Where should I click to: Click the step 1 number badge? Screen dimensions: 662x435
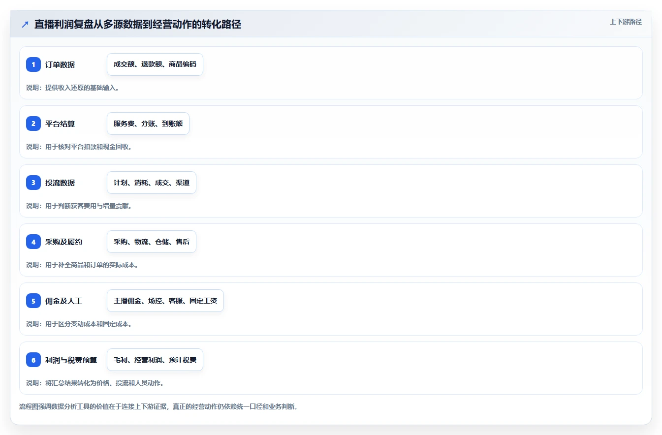click(33, 64)
